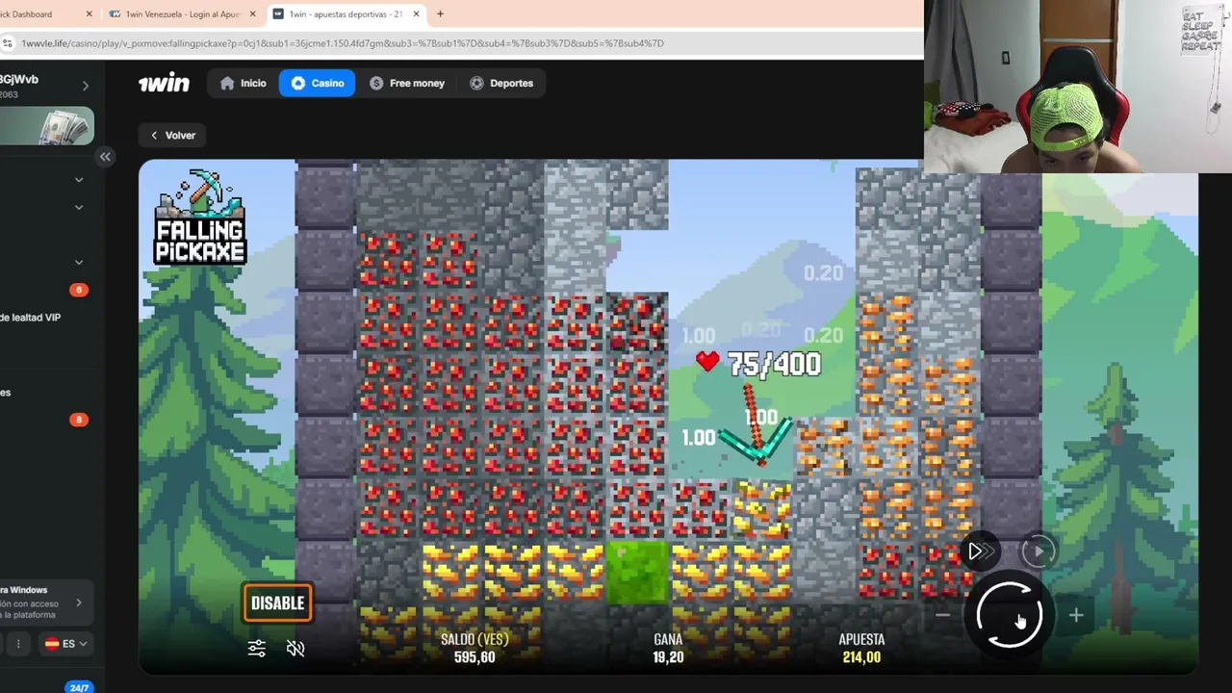Viewport: 1232px width, 693px height.
Task: Click the Volver back button
Action: [173, 136]
